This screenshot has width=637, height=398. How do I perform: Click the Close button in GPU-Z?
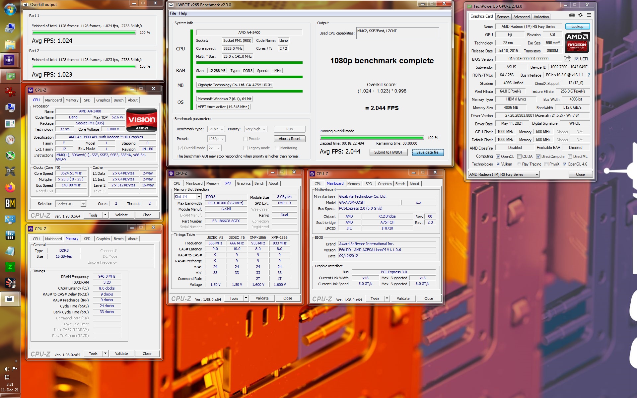tap(580, 174)
